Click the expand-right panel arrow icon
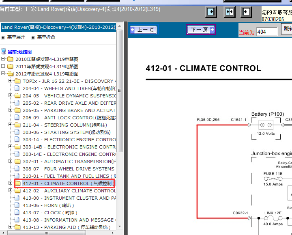Screen dimensions: 292x235 click(211, 12)
